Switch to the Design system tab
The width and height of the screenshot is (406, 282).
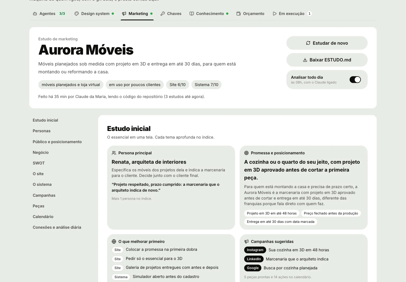point(94,14)
